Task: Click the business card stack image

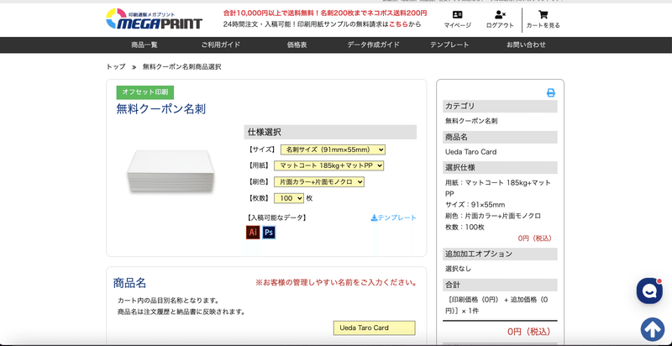Action: coord(171,171)
